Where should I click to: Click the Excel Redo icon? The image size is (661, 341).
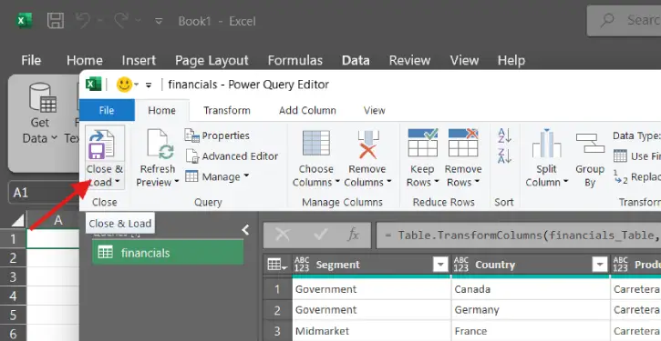[121, 20]
